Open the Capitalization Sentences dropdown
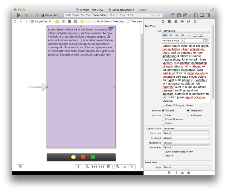 tap(186, 129)
